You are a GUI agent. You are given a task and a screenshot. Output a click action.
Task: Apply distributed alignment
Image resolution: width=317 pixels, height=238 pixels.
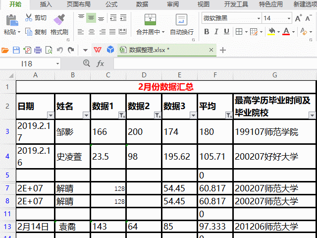(x=122, y=32)
